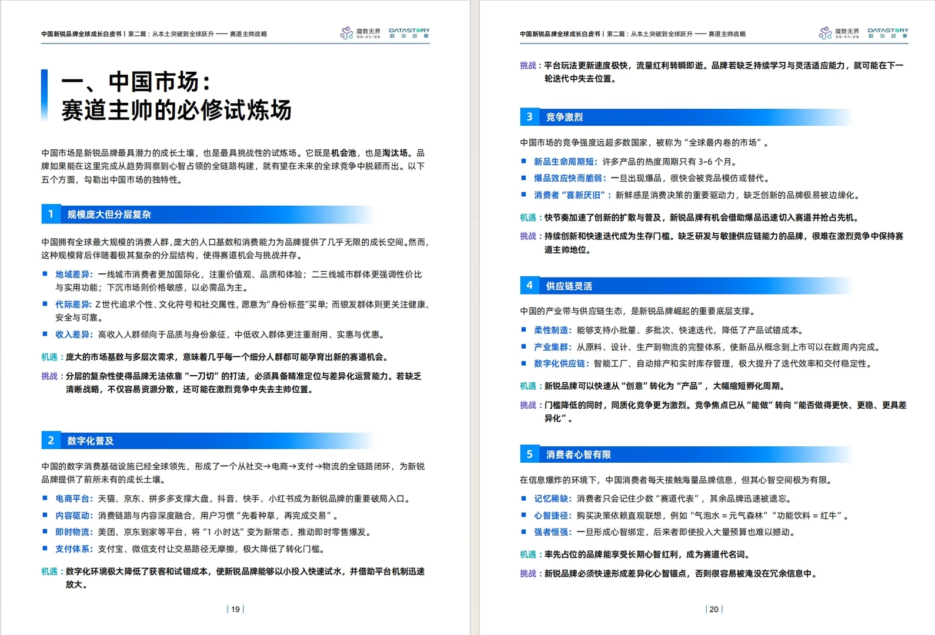Click the blue label "内容驱动:"

[74, 516]
